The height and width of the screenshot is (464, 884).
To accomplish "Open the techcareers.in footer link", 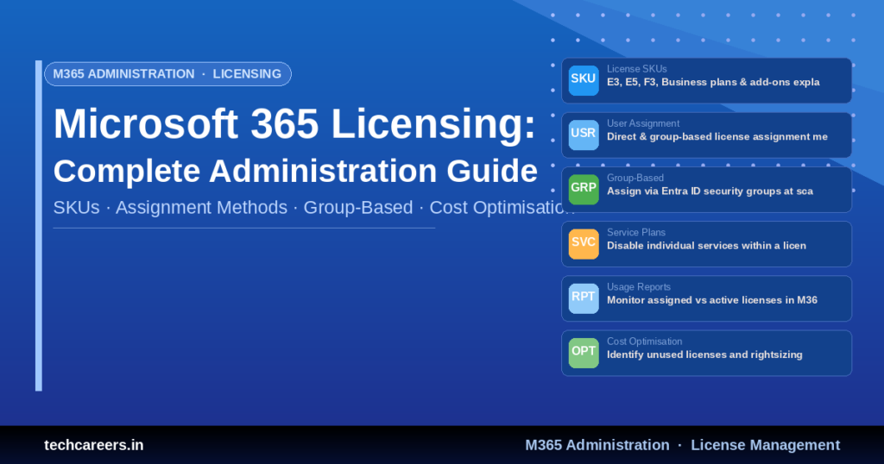I will (x=93, y=445).
